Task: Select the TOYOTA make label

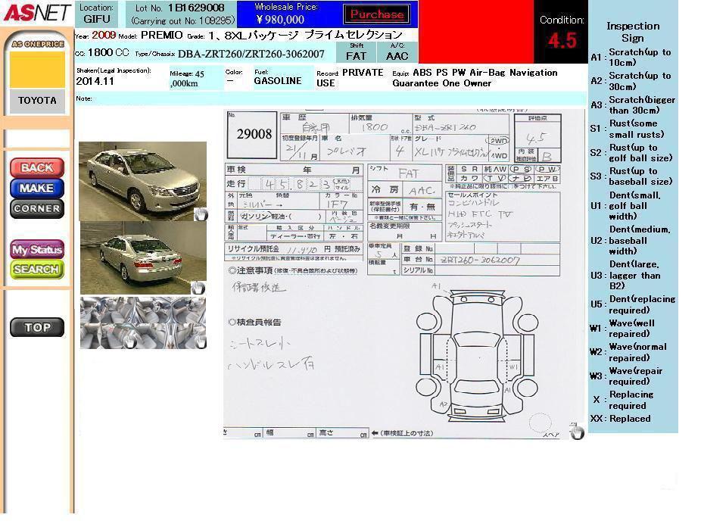Action: point(37,101)
